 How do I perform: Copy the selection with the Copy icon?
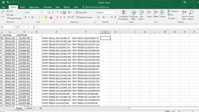pyautogui.click(x=8, y=15)
